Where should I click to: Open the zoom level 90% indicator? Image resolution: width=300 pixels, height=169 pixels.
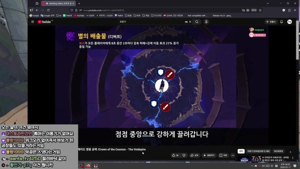pyautogui.click(x=254, y=10)
